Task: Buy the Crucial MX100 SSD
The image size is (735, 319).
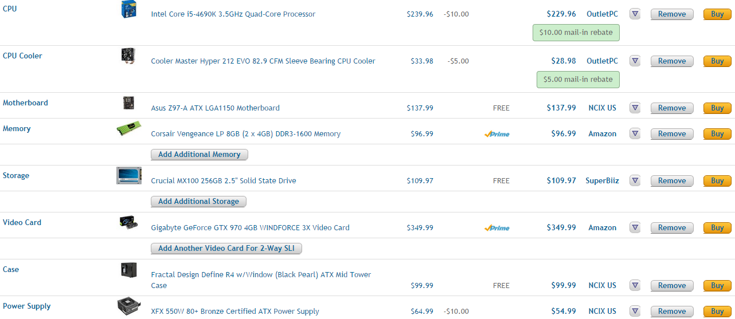Action: tap(717, 180)
